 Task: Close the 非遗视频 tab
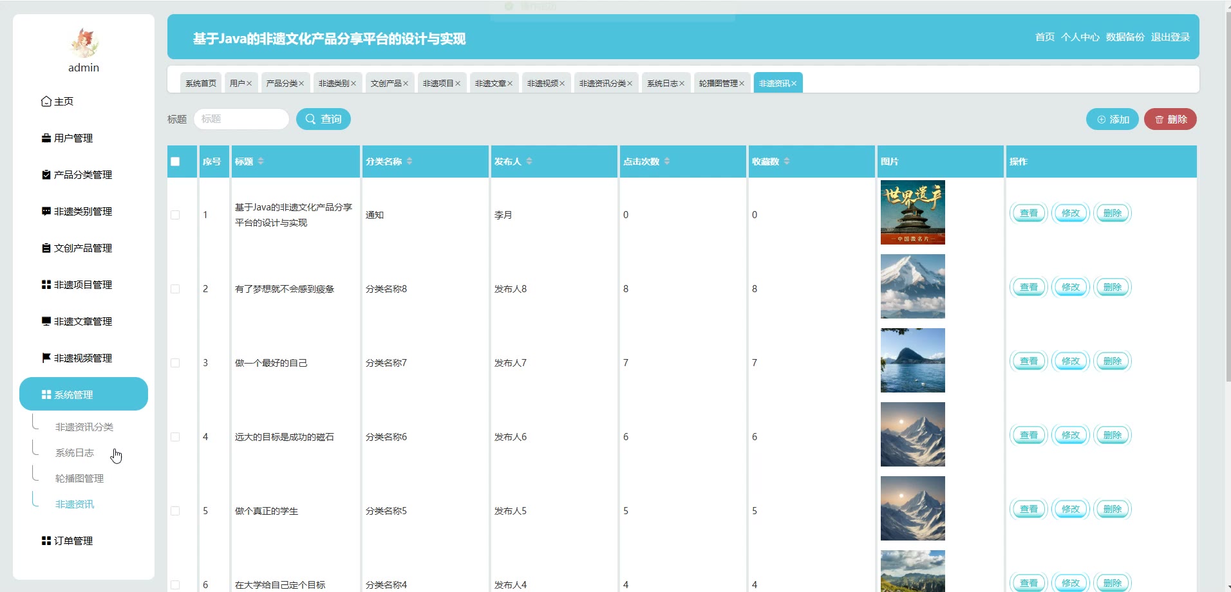[562, 84]
